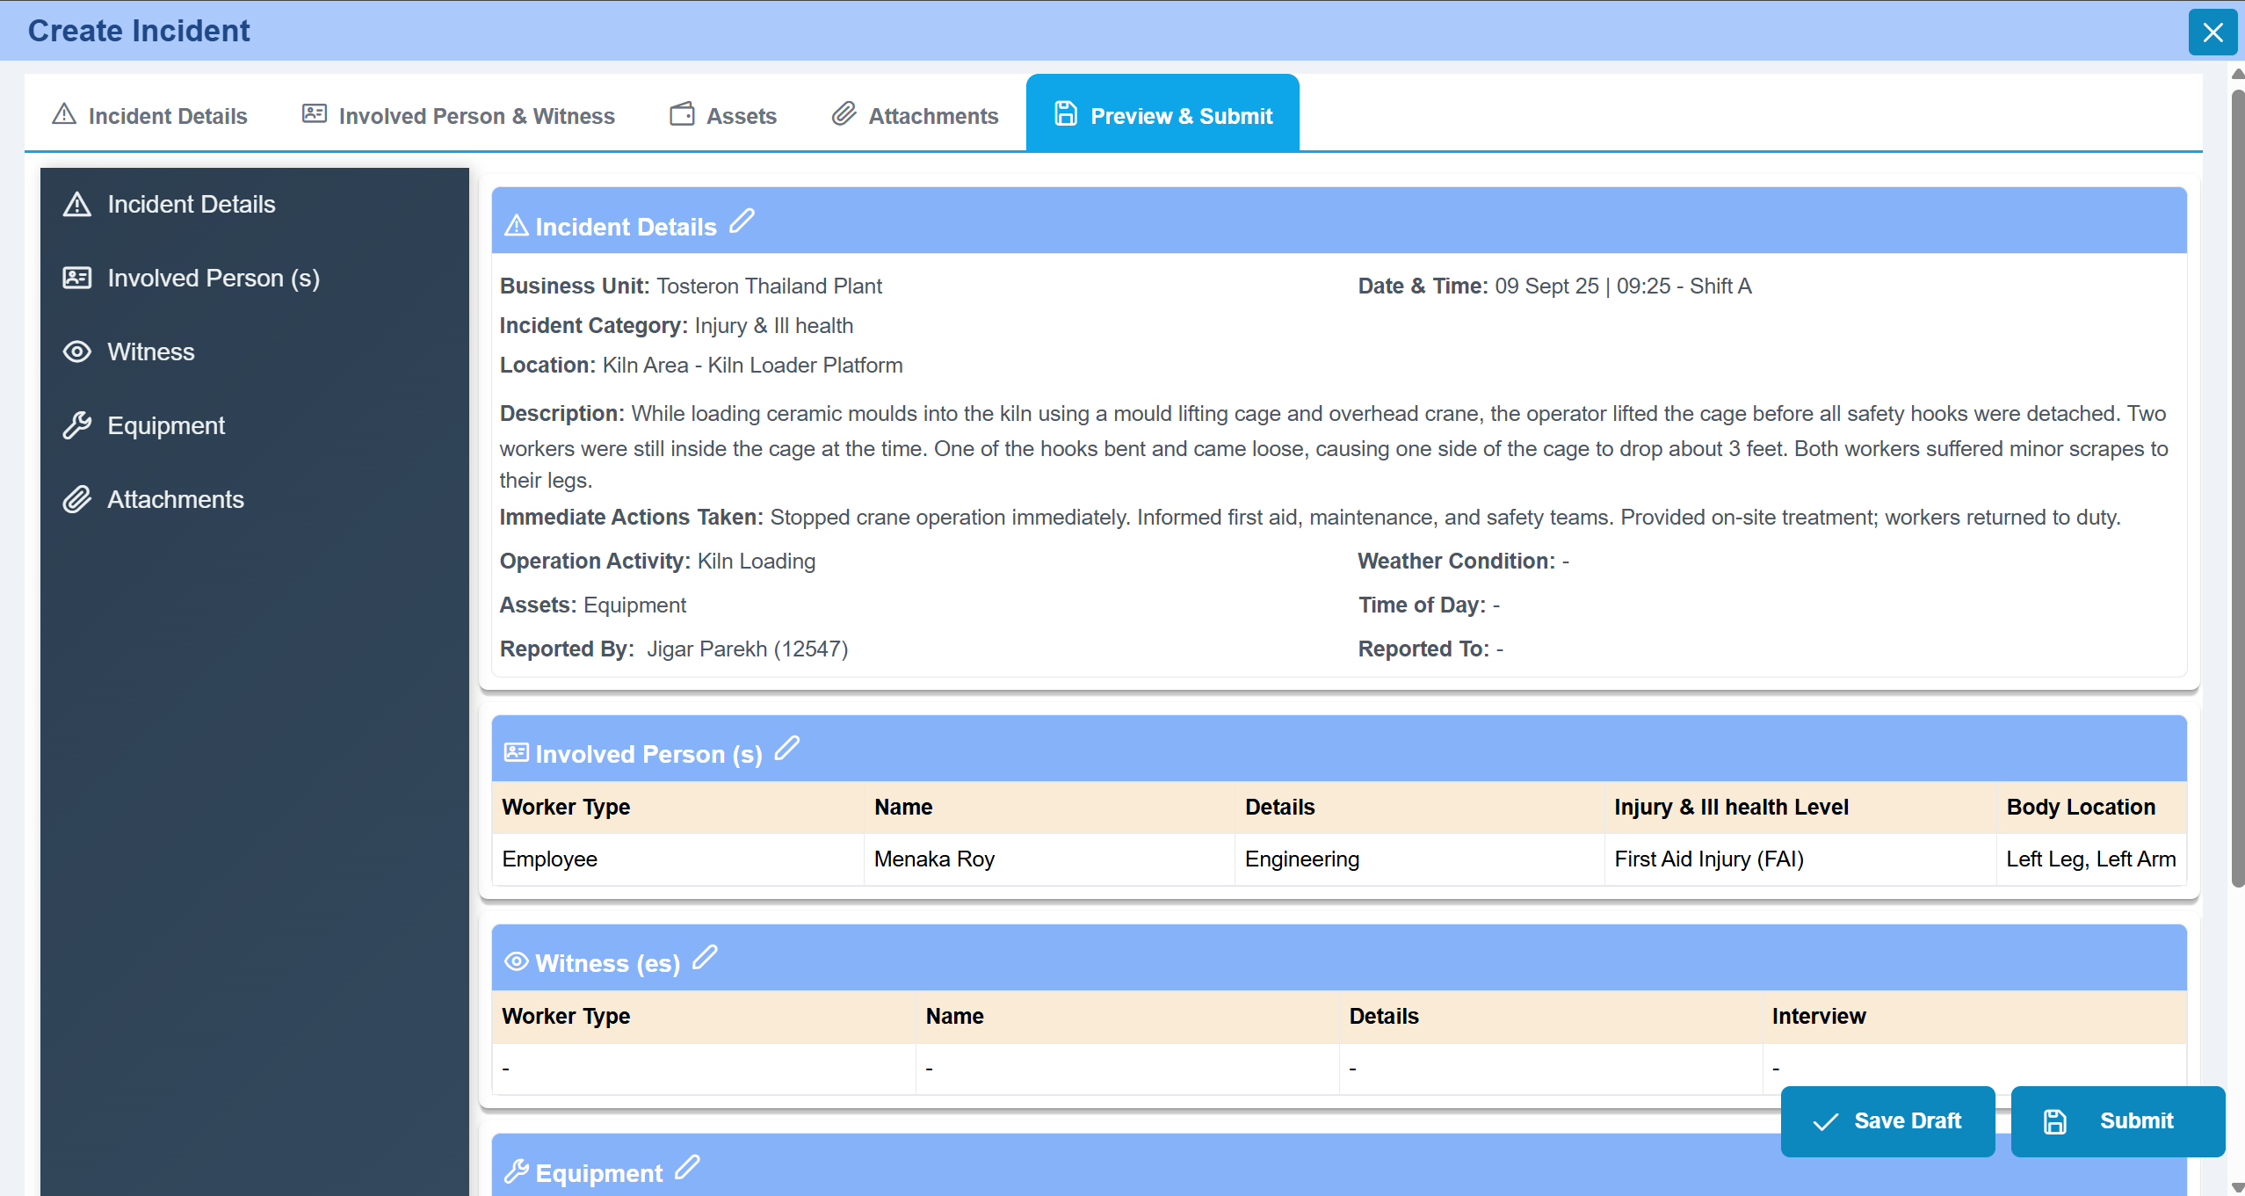Click the warning triangle icon in sidebar Incident Details
The width and height of the screenshot is (2245, 1196).
click(77, 204)
